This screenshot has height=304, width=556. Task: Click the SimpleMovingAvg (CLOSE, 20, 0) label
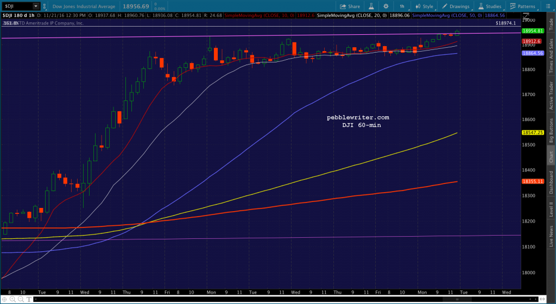click(x=352, y=15)
